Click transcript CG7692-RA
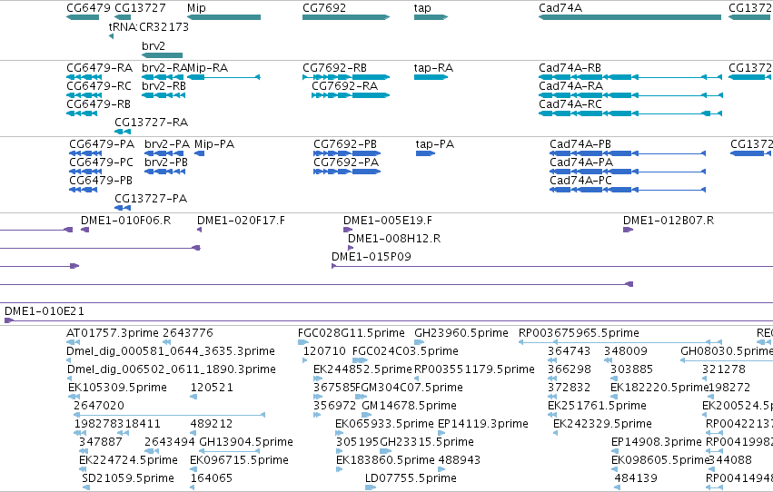 [351, 95]
